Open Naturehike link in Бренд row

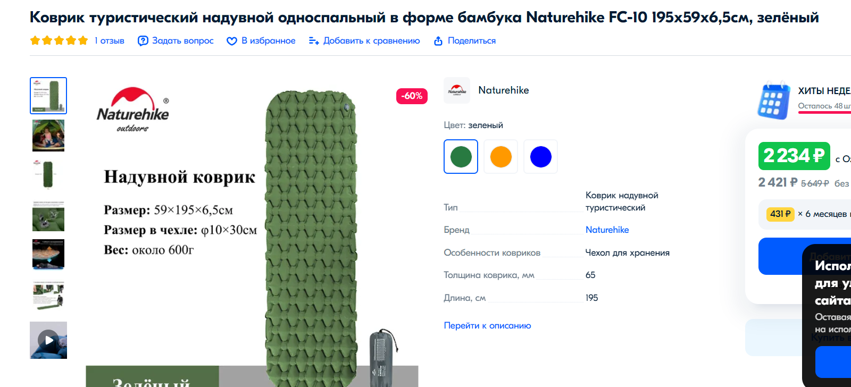click(x=607, y=230)
